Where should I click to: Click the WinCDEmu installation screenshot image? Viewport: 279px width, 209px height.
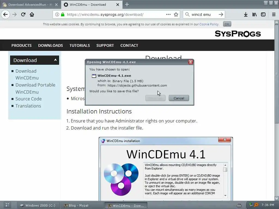(x=166, y=169)
